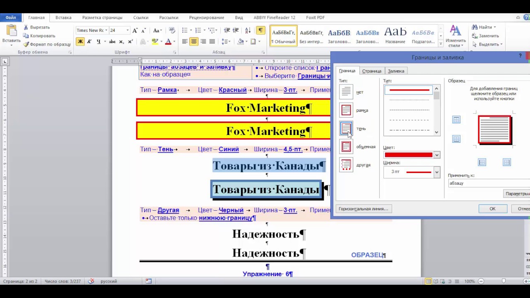This screenshot has width=530, height=298.
Task: Select border type рамка
Action: point(346,110)
